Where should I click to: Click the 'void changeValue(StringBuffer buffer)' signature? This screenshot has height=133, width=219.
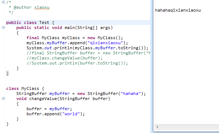pyautogui.click(x=63, y=99)
